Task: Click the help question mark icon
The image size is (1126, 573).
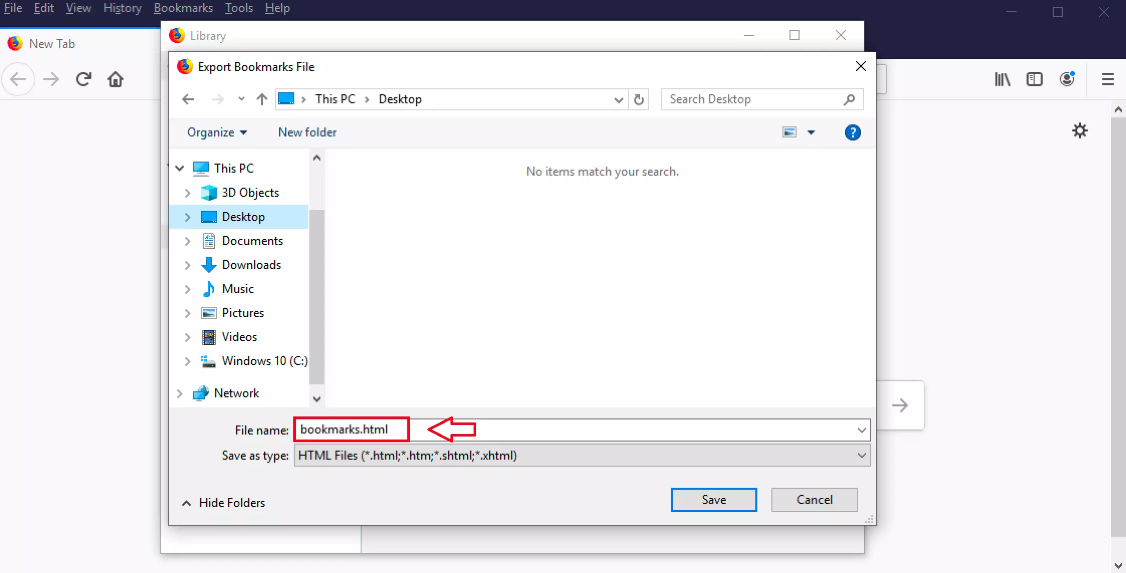Action: (x=852, y=132)
